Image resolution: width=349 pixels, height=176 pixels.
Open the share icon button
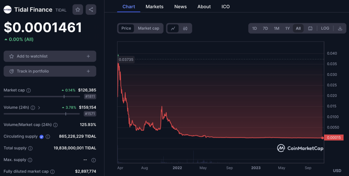(x=91, y=10)
